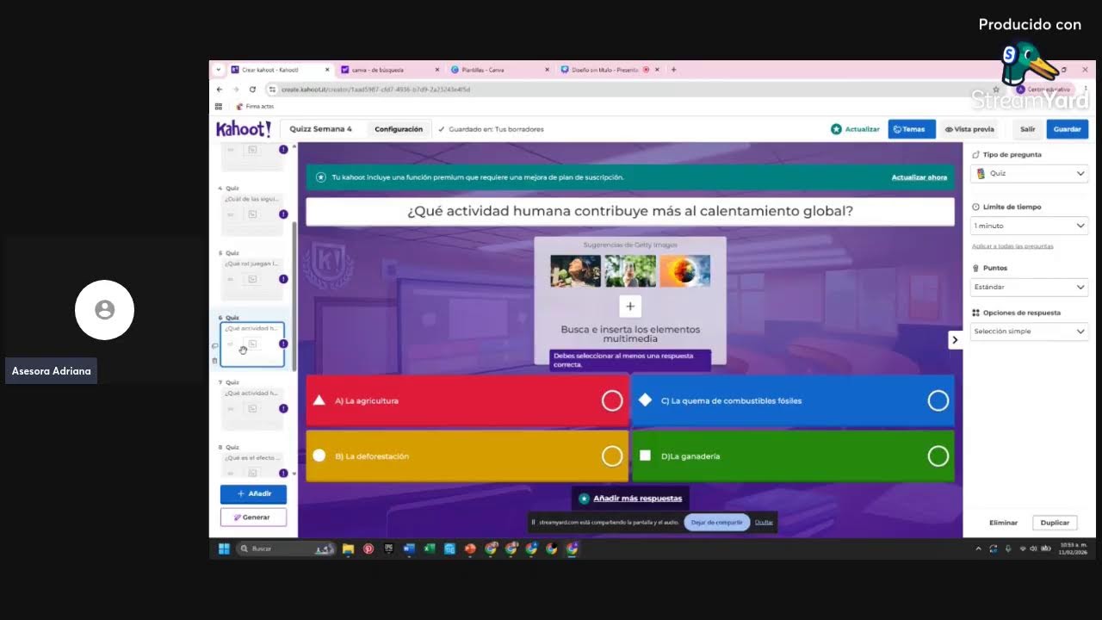Delete question 6 using the trash icon
The image size is (1102, 620).
pos(215,361)
